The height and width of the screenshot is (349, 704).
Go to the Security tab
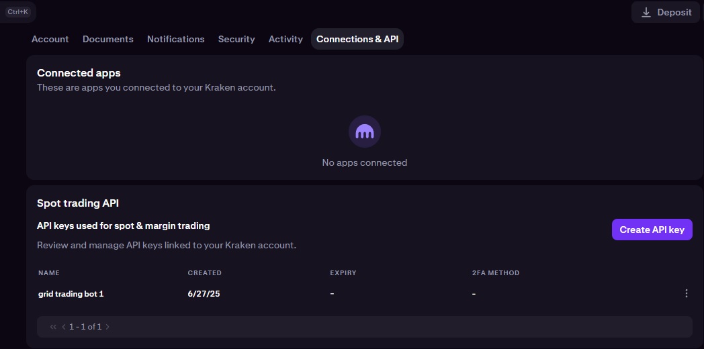236,39
